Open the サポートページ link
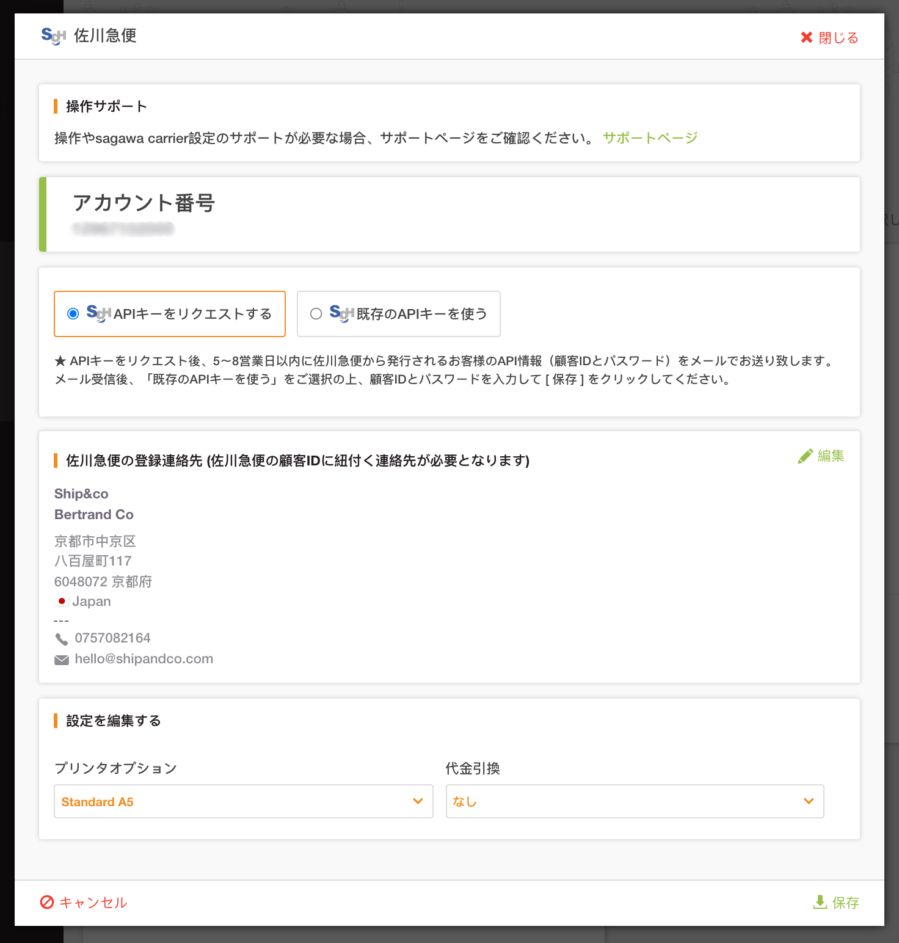The image size is (899, 943). (x=650, y=138)
